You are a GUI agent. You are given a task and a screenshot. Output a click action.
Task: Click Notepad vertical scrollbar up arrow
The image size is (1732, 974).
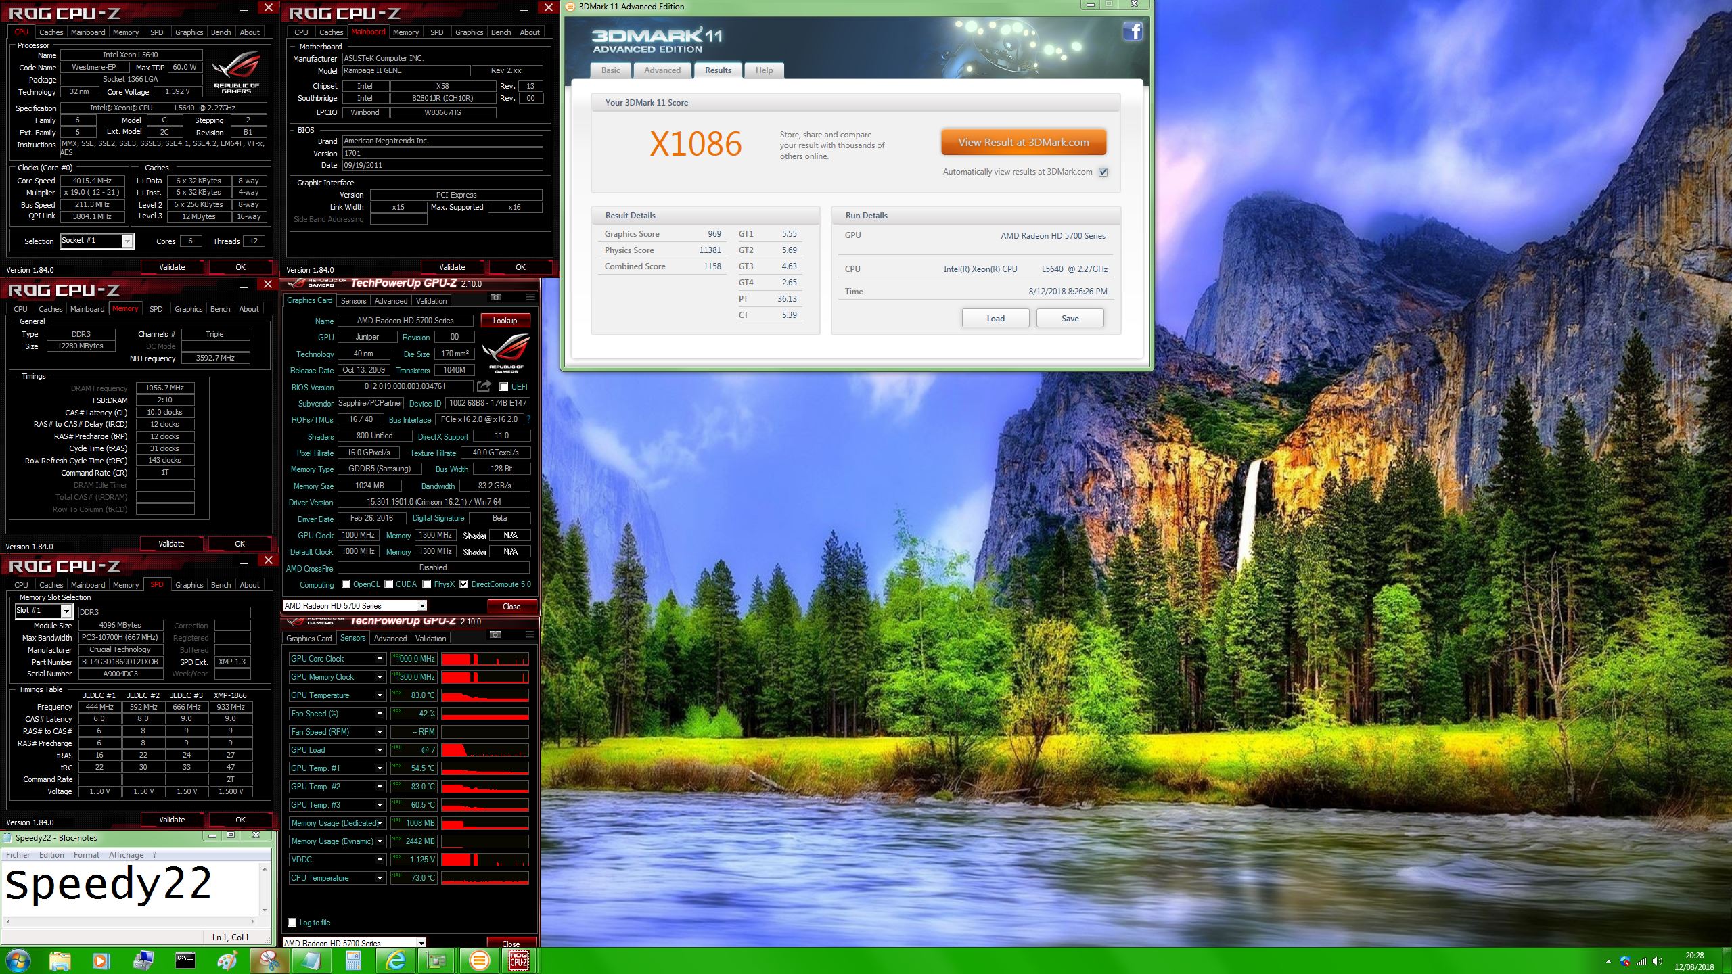coord(265,869)
